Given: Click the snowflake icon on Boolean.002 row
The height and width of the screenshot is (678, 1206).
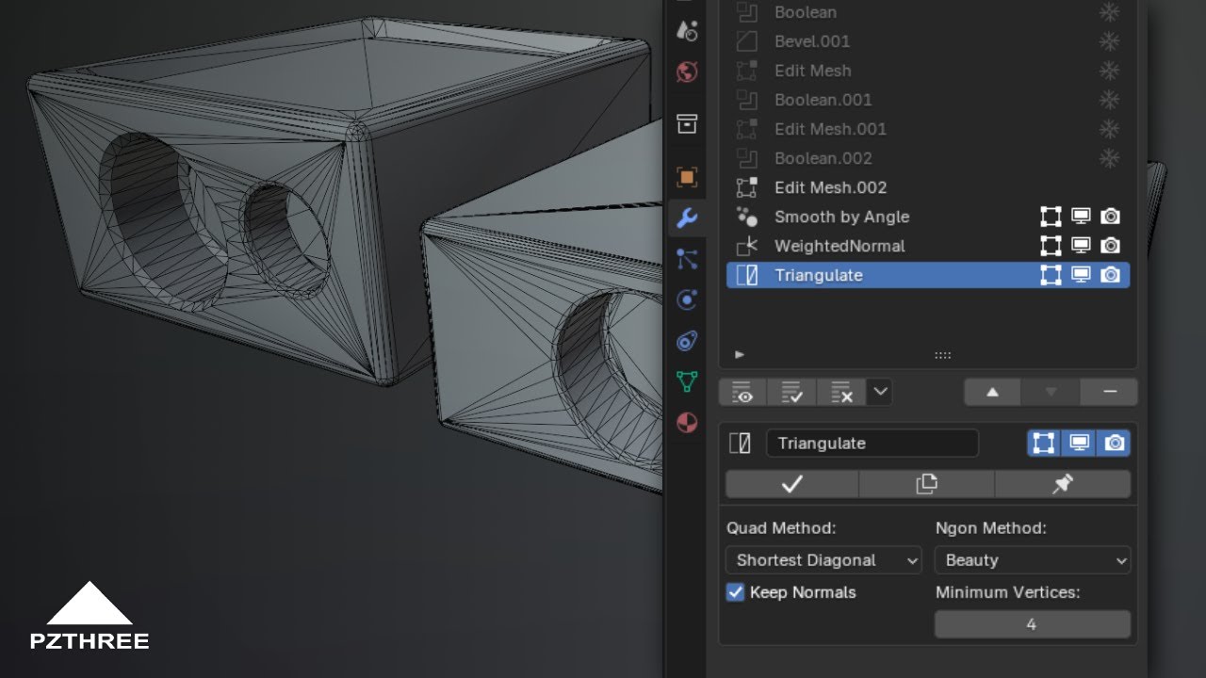Looking at the screenshot, I should [1110, 158].
